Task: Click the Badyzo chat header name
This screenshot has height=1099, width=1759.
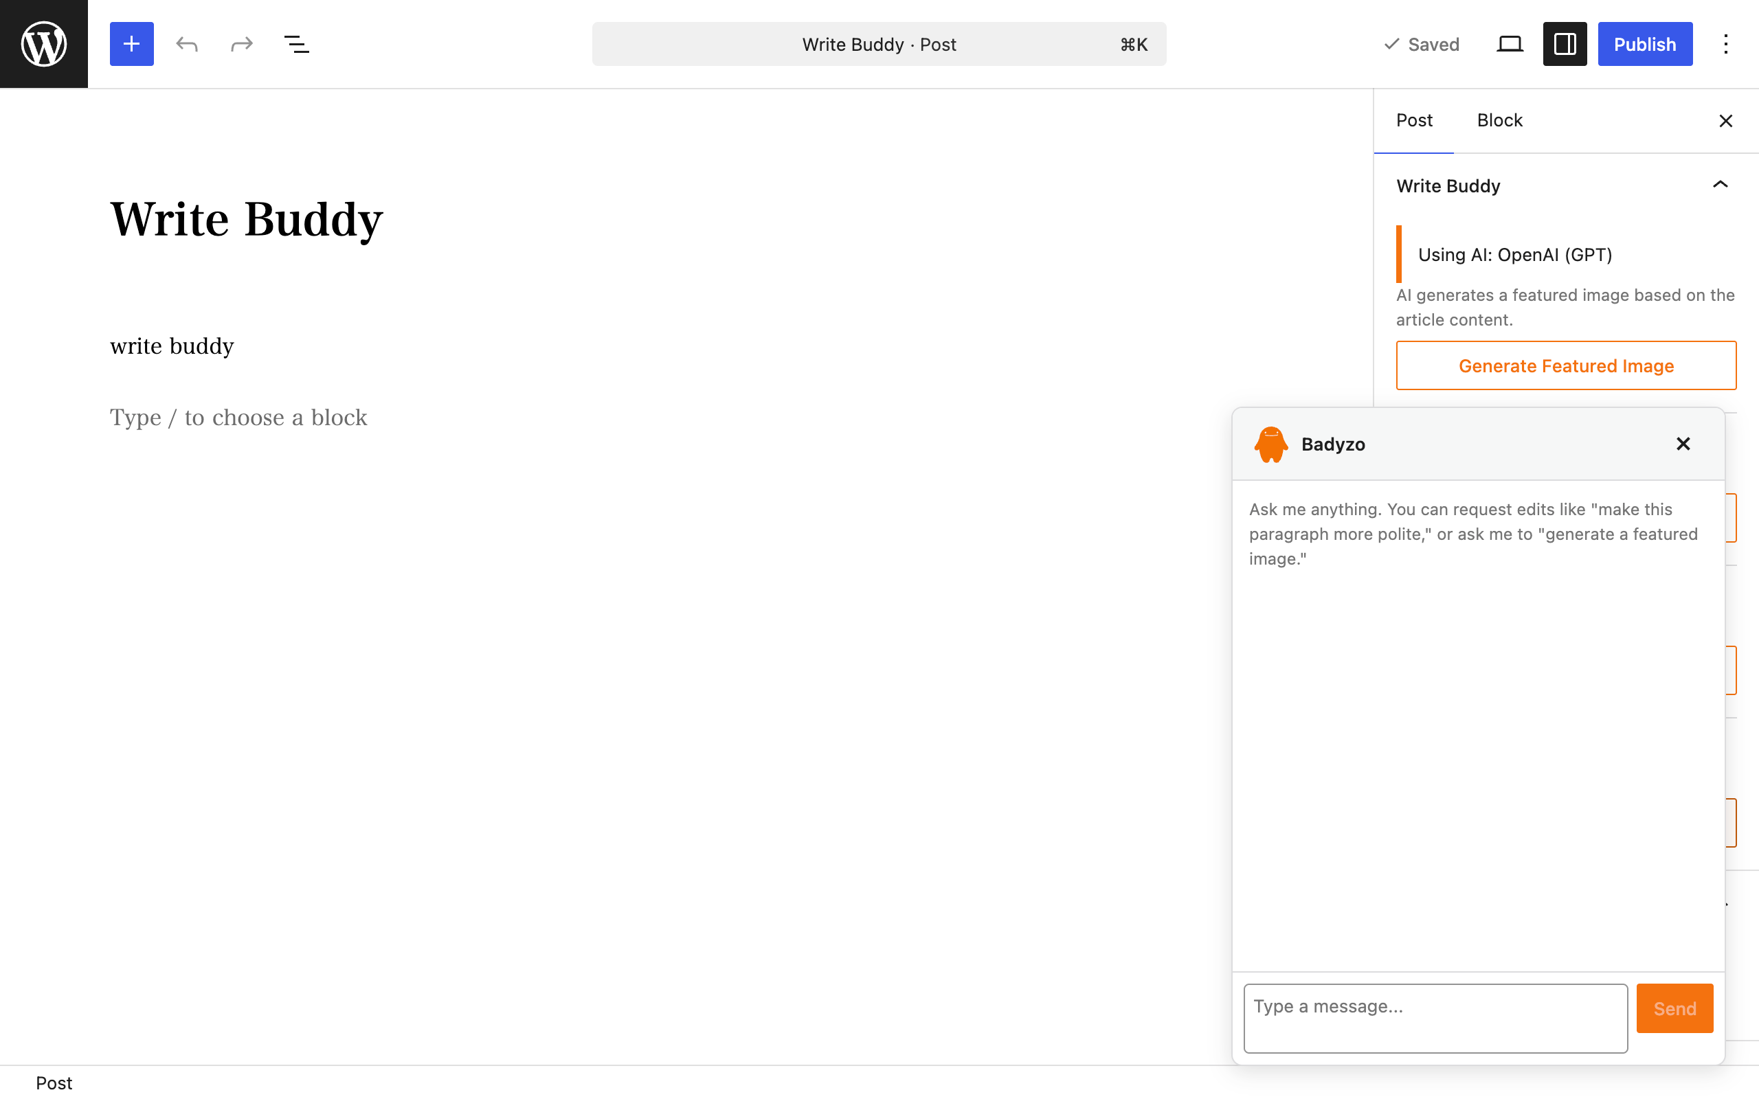Action: [1333, 444]
